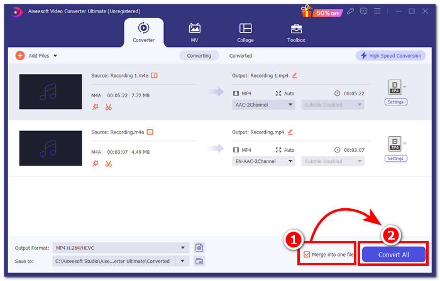
Task: Click the Aiseesoft app logo icon
Action: click(x=17, y=12)
